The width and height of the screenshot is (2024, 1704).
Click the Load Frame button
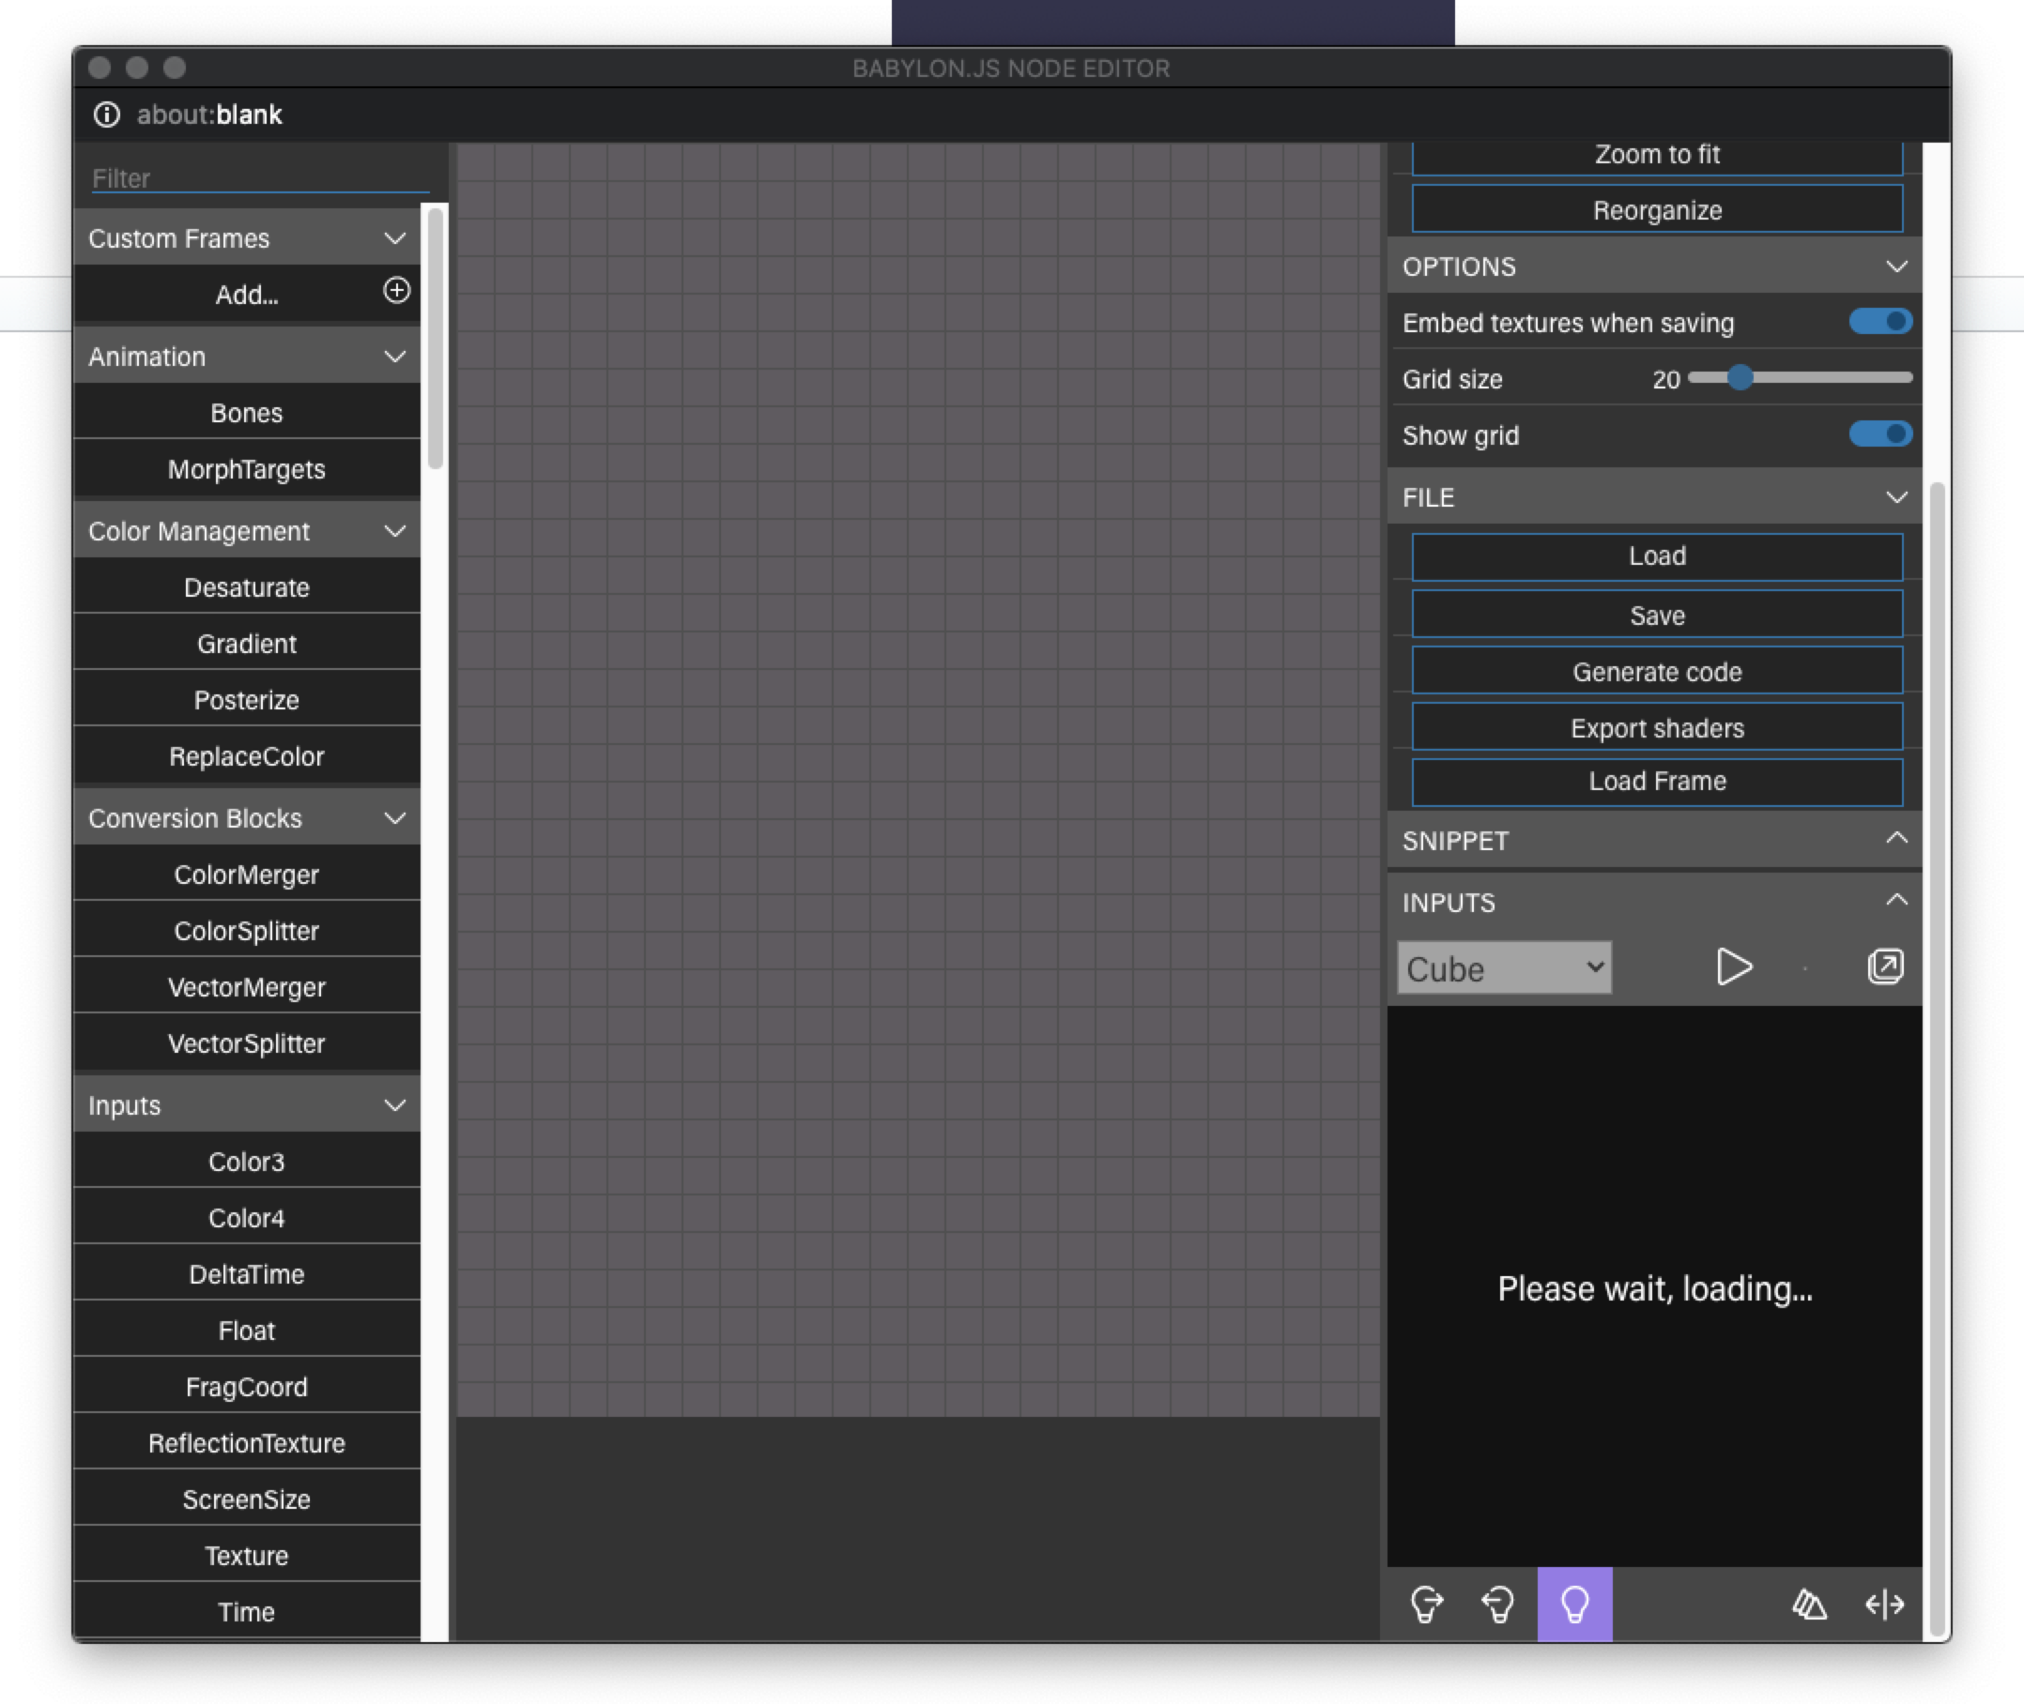click(x=1656, y=782)
